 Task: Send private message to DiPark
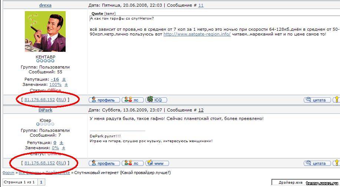[133, 163]
